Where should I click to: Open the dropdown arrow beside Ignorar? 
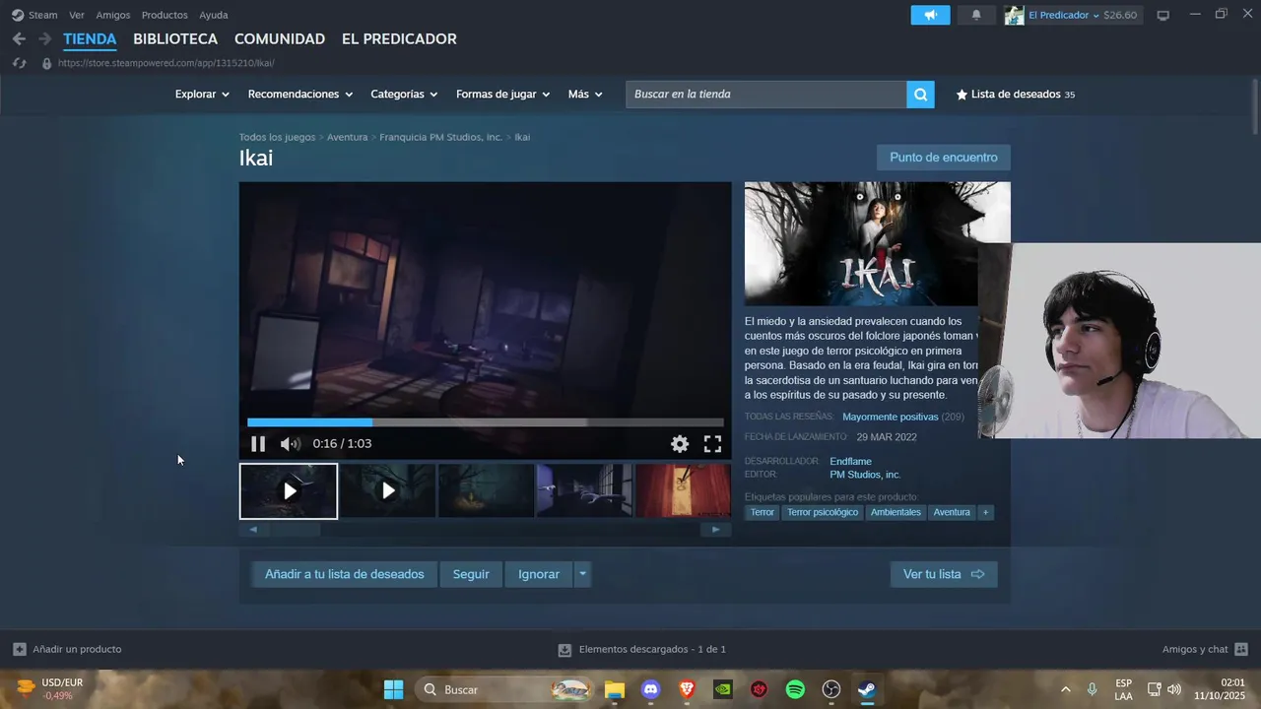582,574
